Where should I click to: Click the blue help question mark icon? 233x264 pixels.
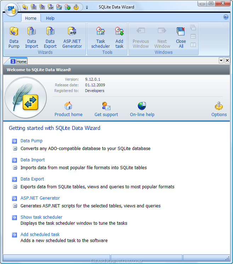[x=226, y=17]
